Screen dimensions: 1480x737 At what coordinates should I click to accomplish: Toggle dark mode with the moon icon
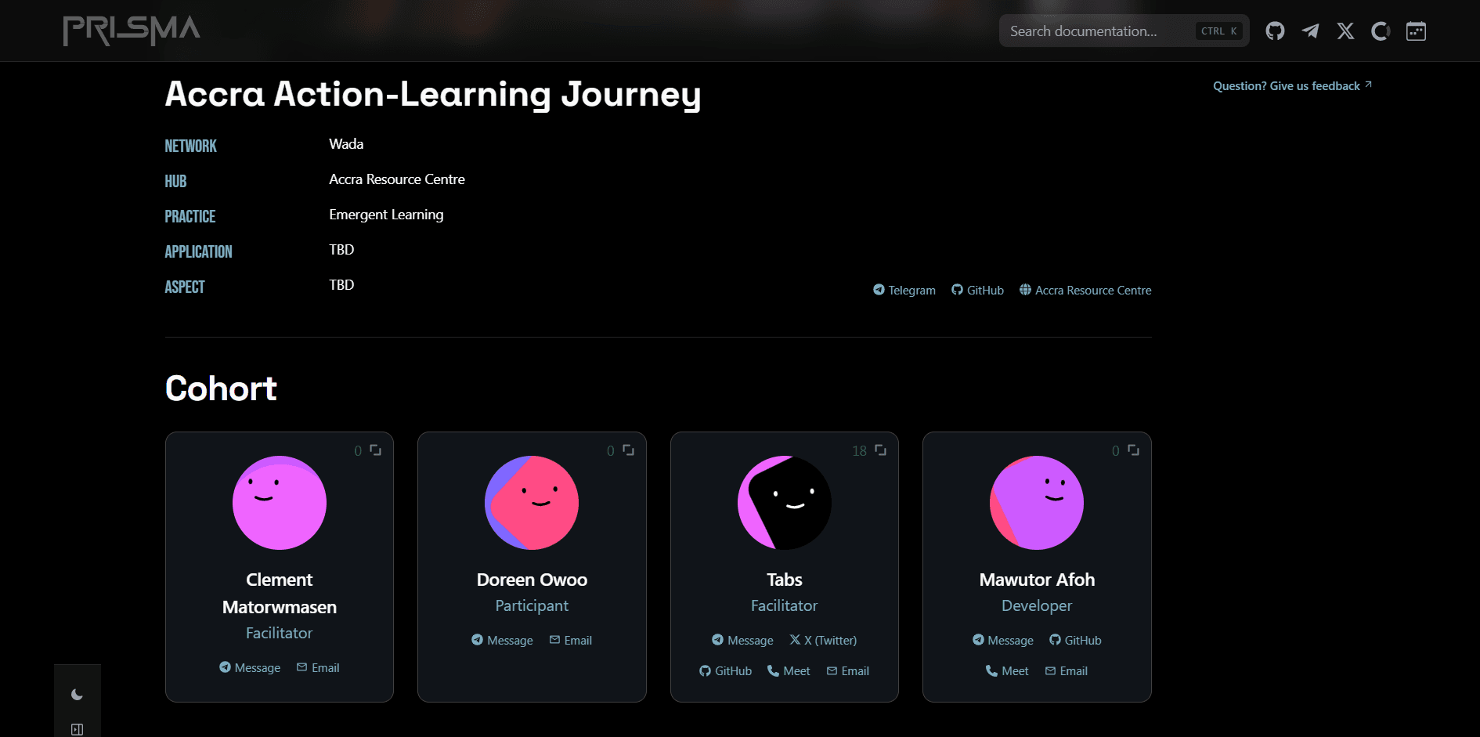pos(77,695)
